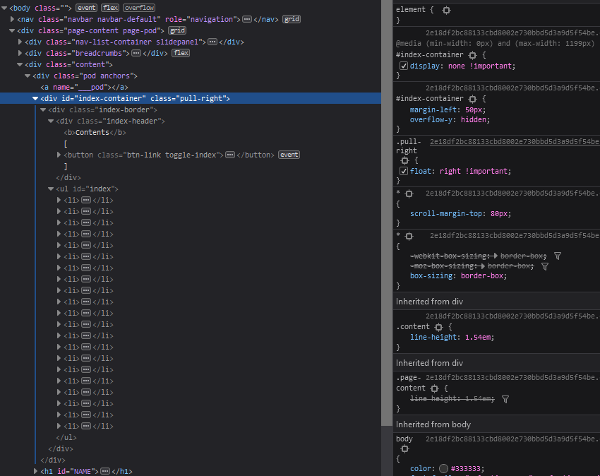Toggle highlighter icon for #index-container margin-left rule

coord(472,99)
